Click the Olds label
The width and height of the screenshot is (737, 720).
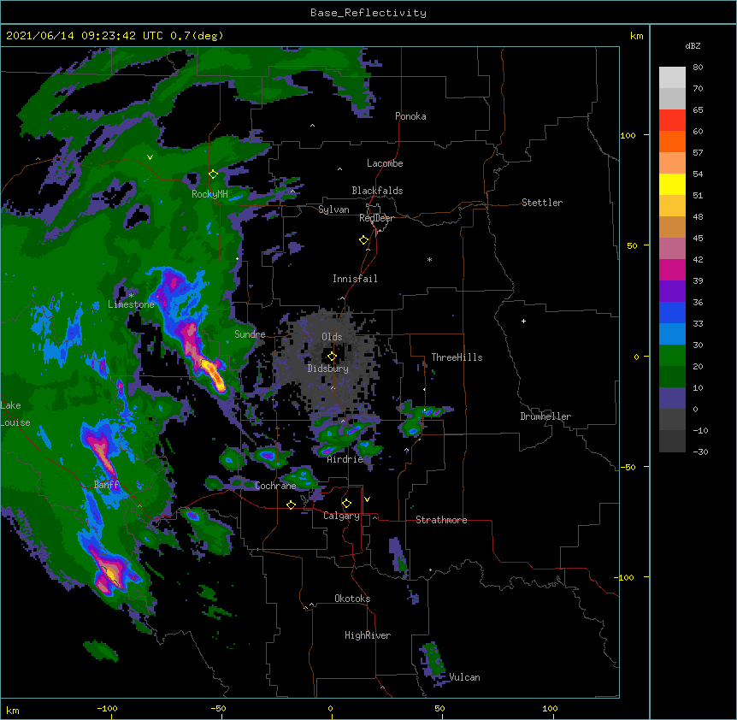click(x=332, y=337)
